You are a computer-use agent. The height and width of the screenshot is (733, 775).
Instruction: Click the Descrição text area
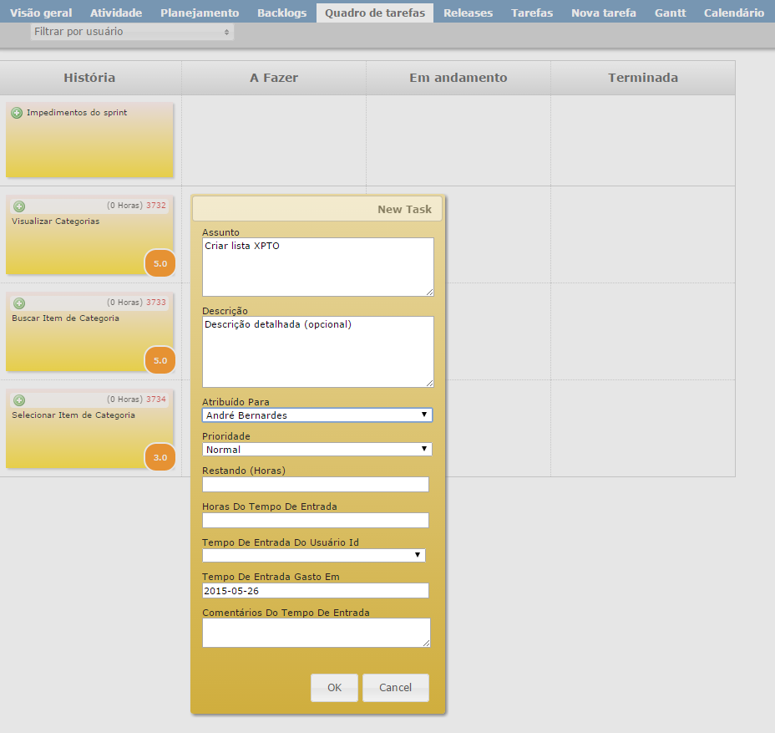(318, 352)
